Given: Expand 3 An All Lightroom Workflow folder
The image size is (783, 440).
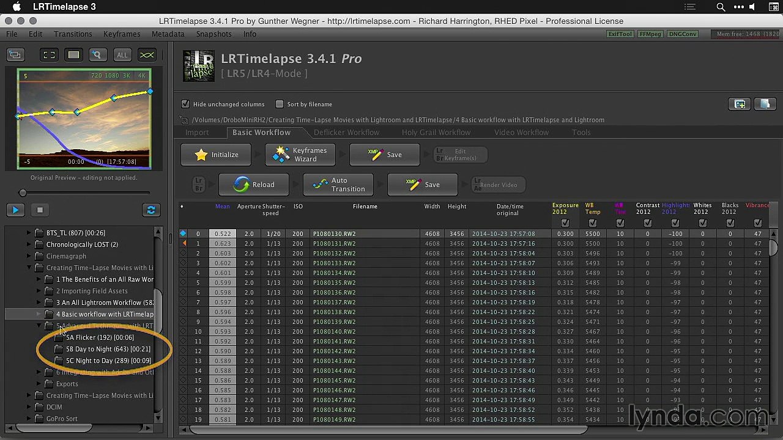Looking at the screenshot, I should point(39,302).
